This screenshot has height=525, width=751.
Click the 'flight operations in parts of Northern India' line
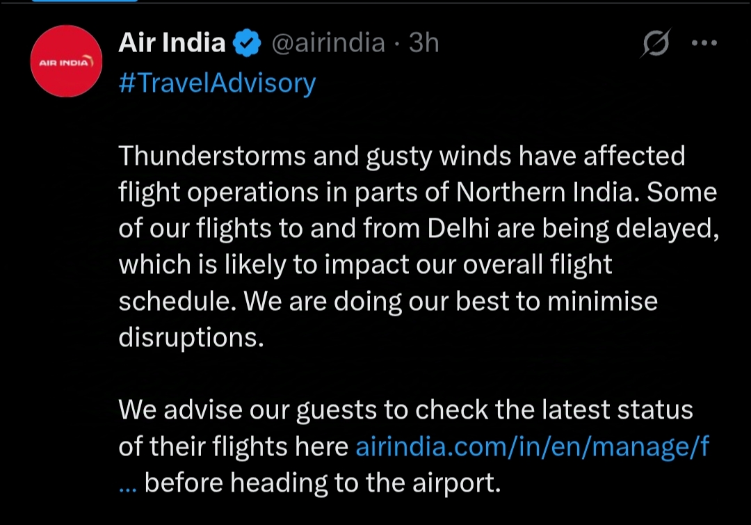click(x=418, y=193)
